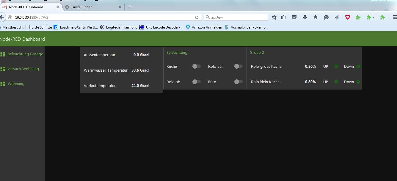Click UP green icon for Rolo gross Küche
The width and height of the screenshot is (397, 181).
tap(336, 66)
